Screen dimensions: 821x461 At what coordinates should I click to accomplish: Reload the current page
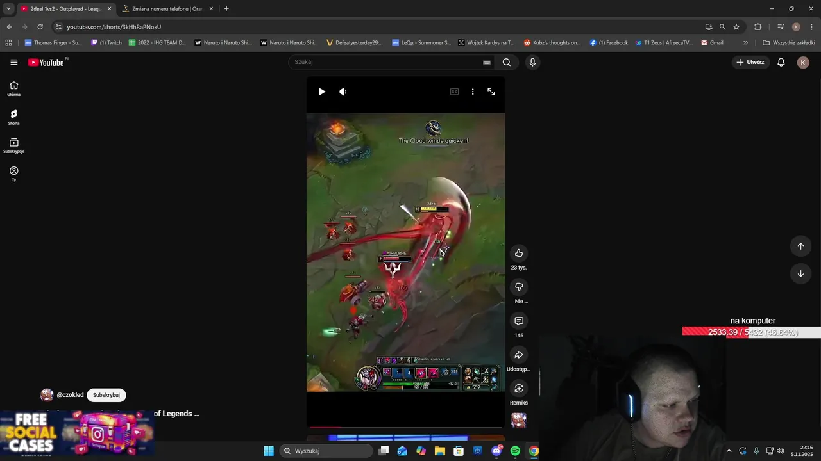(40, 27)
